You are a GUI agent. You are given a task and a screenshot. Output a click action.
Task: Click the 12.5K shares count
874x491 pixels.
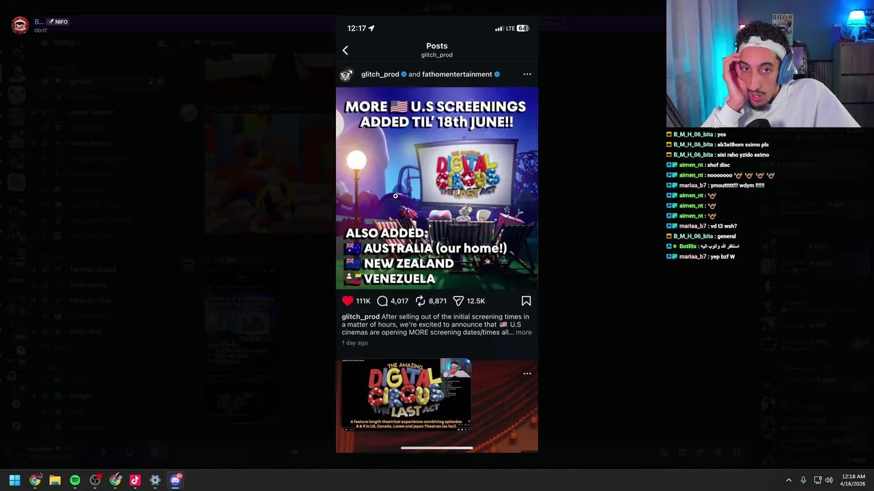pos(476,301)
